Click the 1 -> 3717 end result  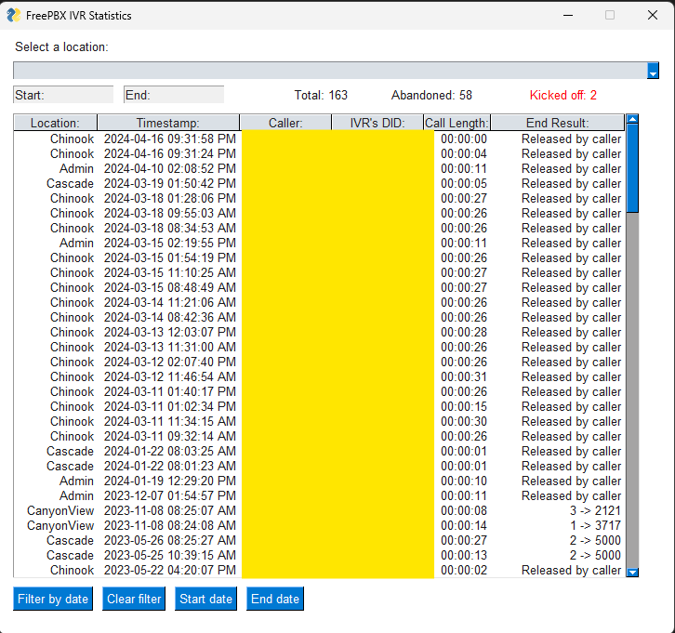tap(595, 525)
